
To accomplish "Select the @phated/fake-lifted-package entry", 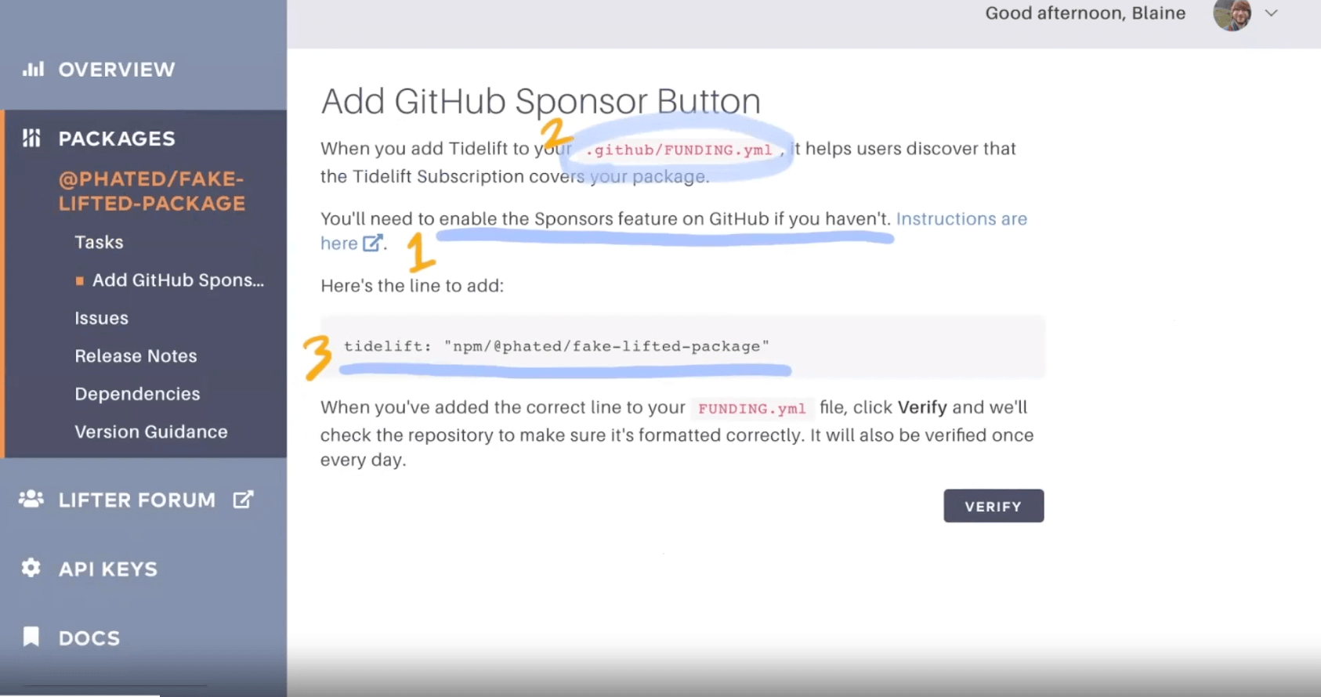I will [152, 191].
